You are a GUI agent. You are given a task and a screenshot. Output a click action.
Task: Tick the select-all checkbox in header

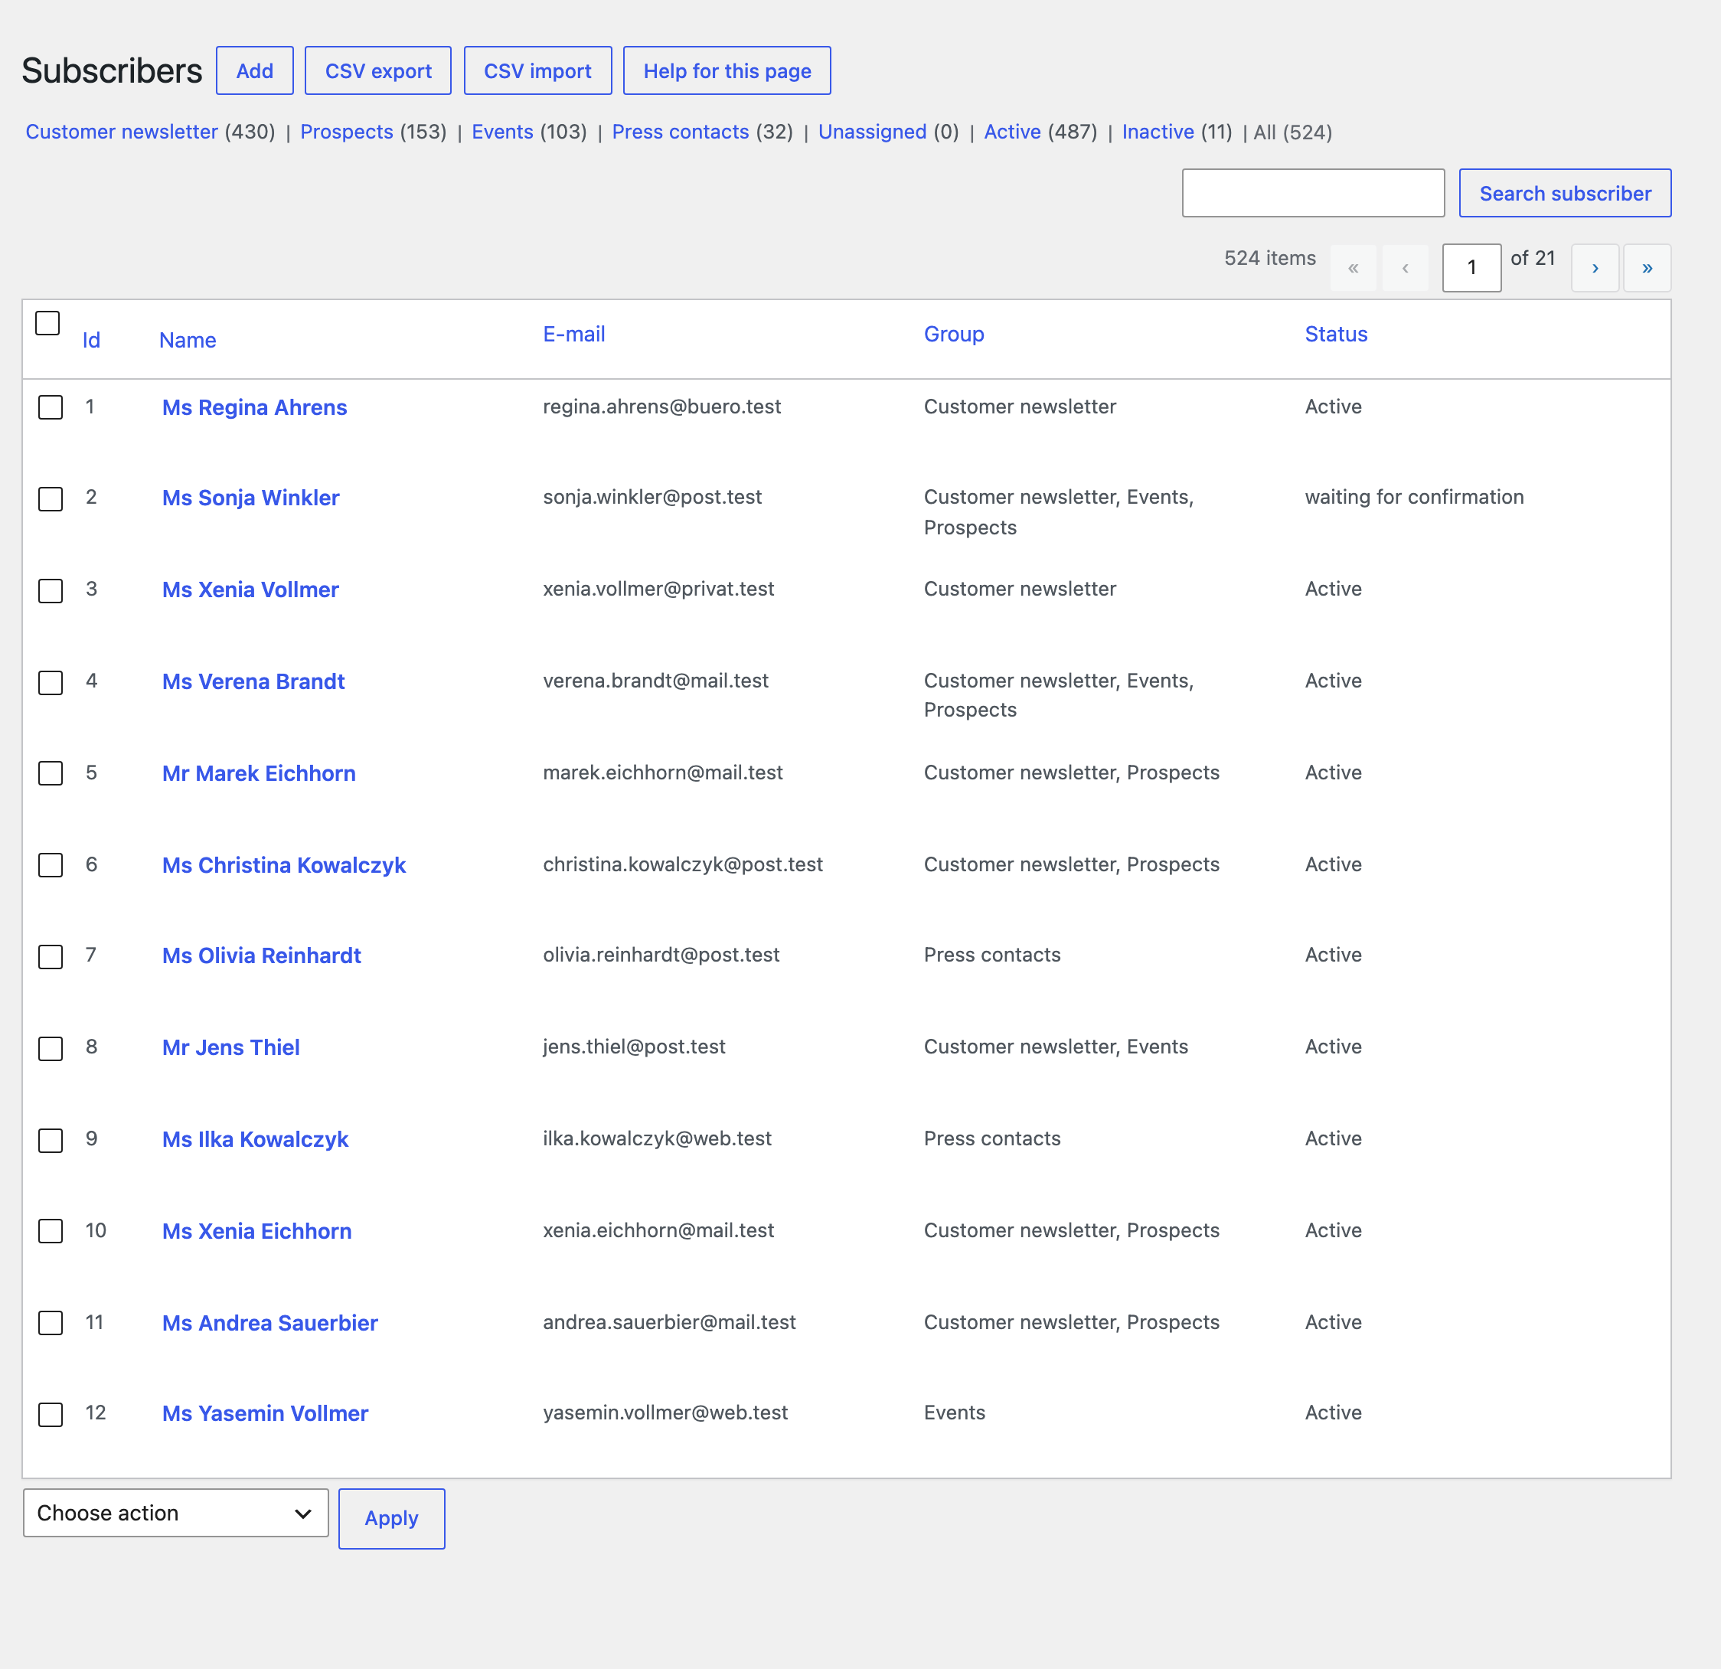(x=47, y=323)
